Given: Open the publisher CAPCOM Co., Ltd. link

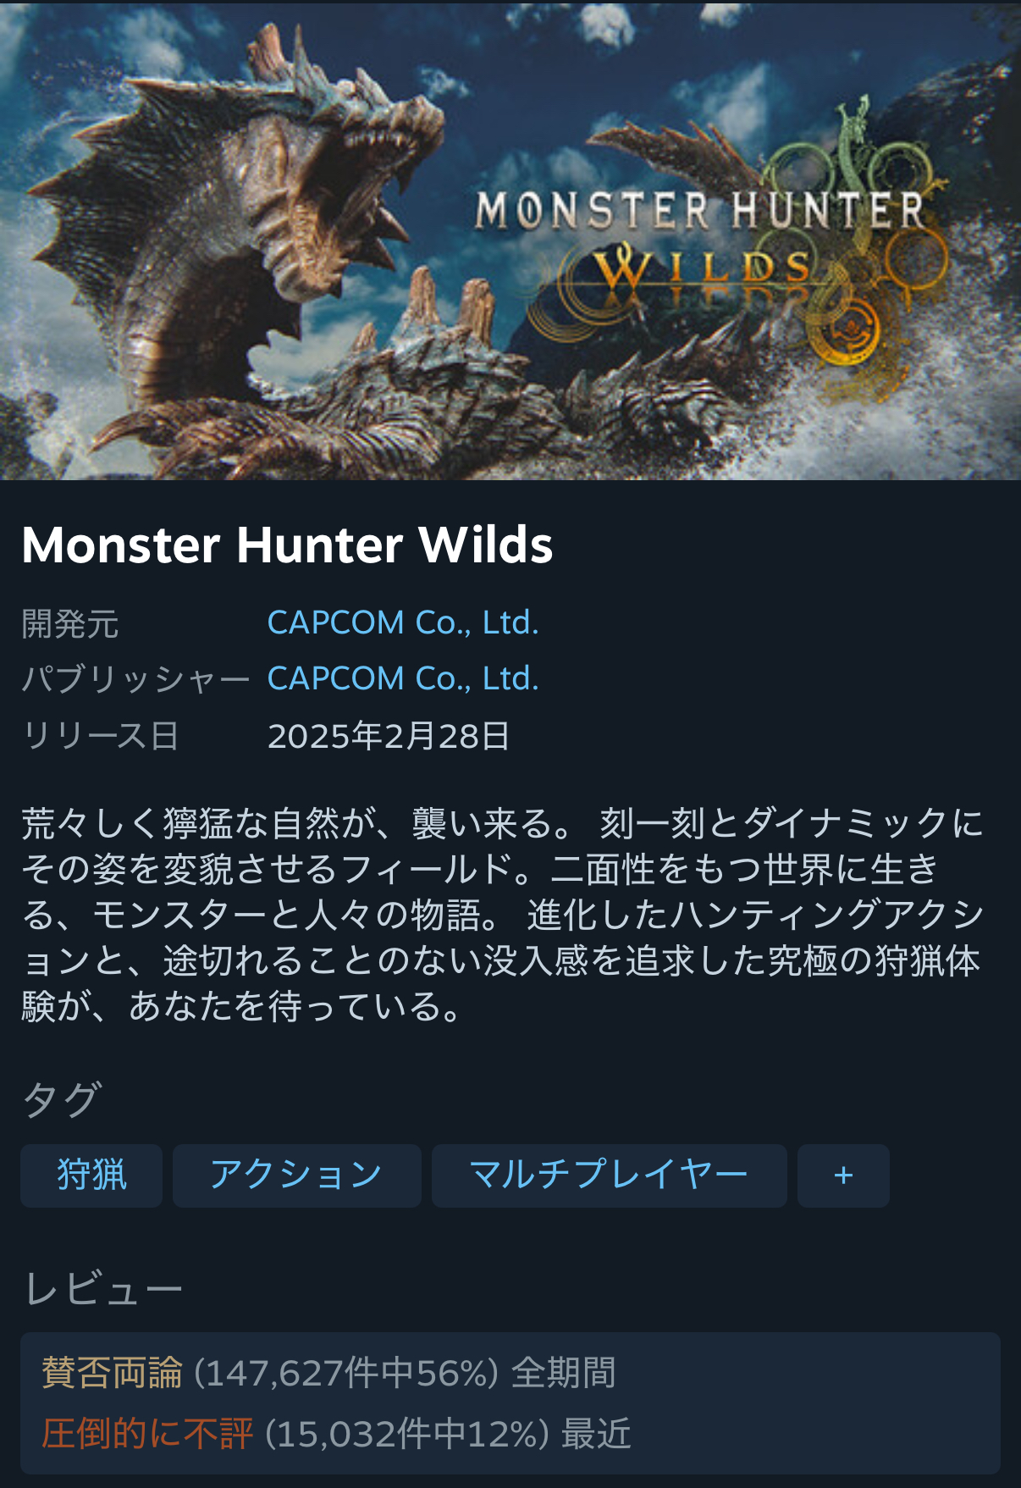Looking at the screenshot, I should 403,678.
